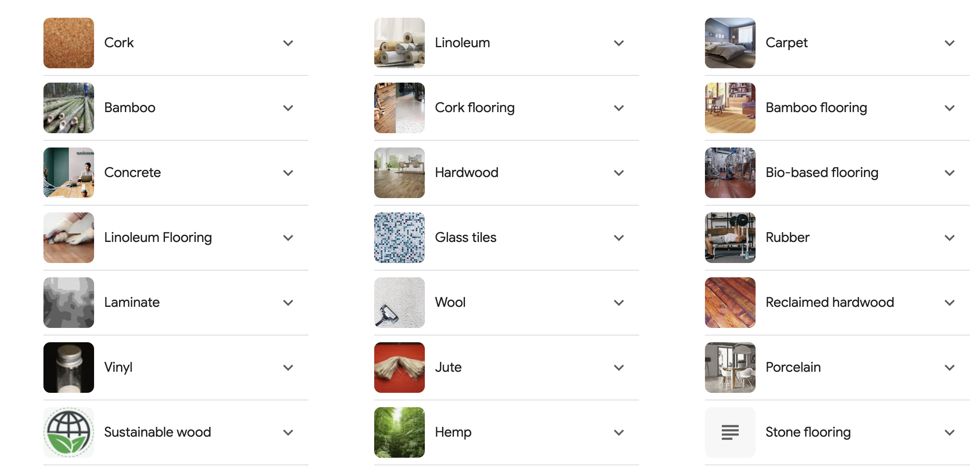Click the Cork texture thumbnail
The width and height of the screenshot is (972, 467).
(68, 43)
